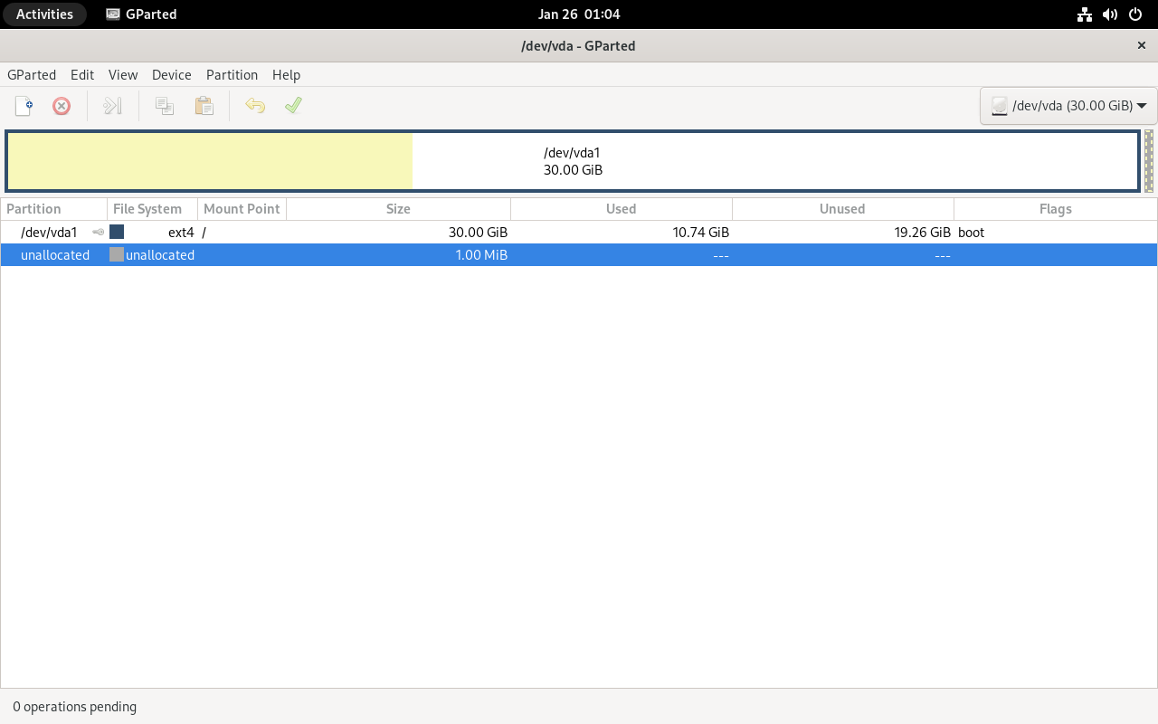The height and width of the screenshot is (724, 1158).
Task: Click the Resize/Move partition toolbar icon
Action: [x=112, y=106]
